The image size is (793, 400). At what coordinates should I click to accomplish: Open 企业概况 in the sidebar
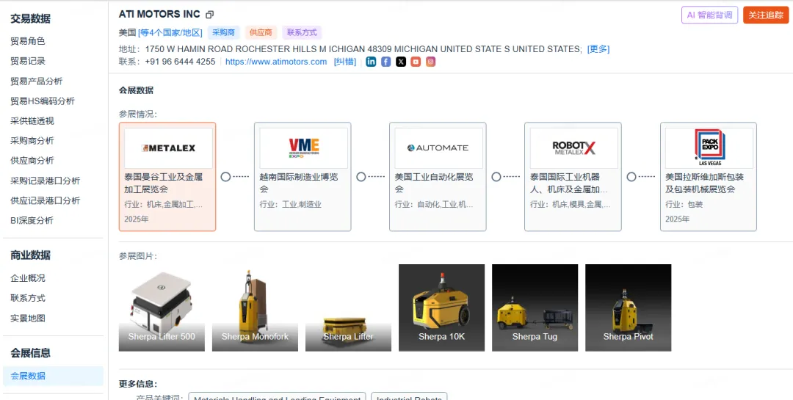[28, 278]
